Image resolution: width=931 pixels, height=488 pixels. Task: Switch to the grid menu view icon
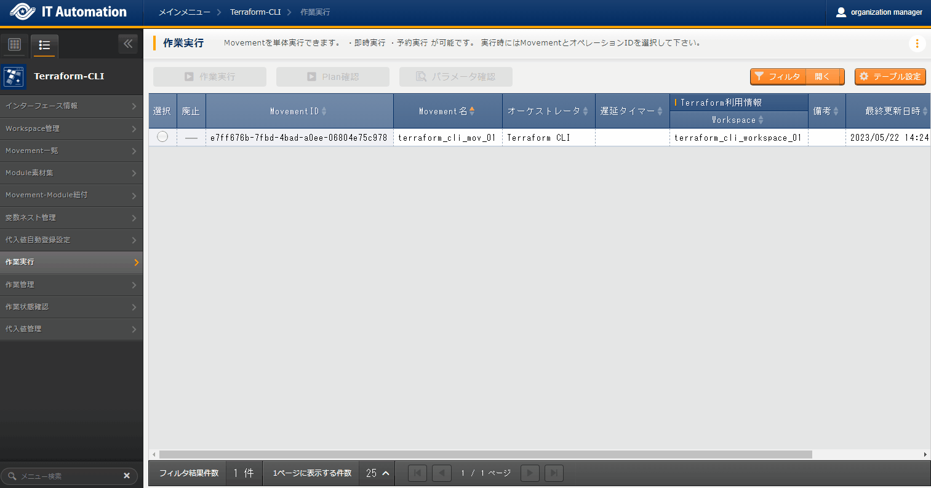(15, 45)
